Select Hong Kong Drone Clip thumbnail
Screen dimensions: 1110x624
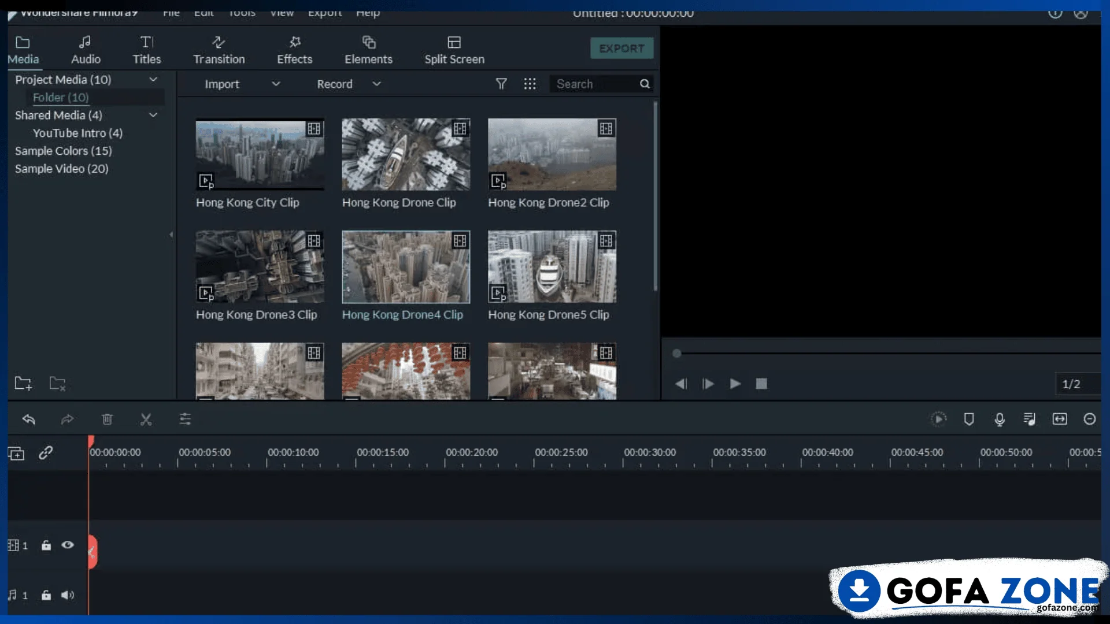(406, 154)
